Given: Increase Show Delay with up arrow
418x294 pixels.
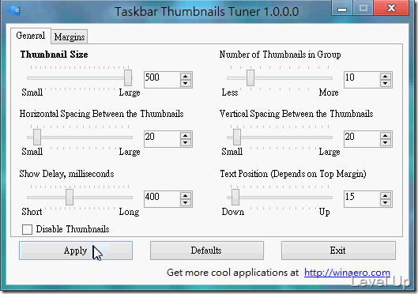Looking at the screenshot, I should 186,195.
